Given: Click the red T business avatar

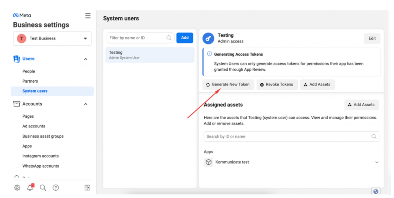Looking at the screenshot, I should click(x=22, y=38).
